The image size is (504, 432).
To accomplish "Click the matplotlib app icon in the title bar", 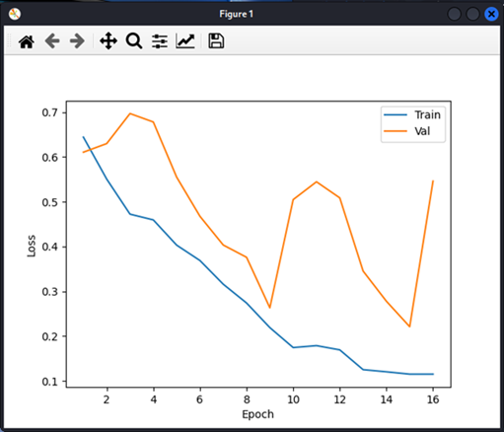I will [15, 14].
